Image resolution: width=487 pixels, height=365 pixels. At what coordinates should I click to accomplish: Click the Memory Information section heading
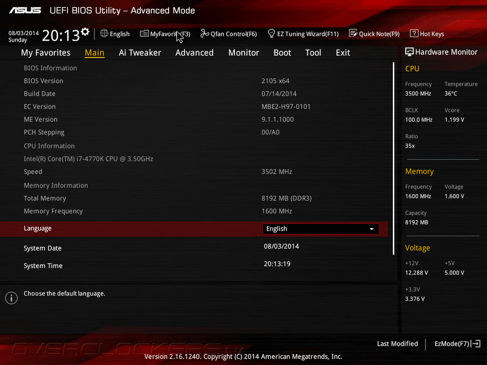pyautogui.click(x=56, y=186)
